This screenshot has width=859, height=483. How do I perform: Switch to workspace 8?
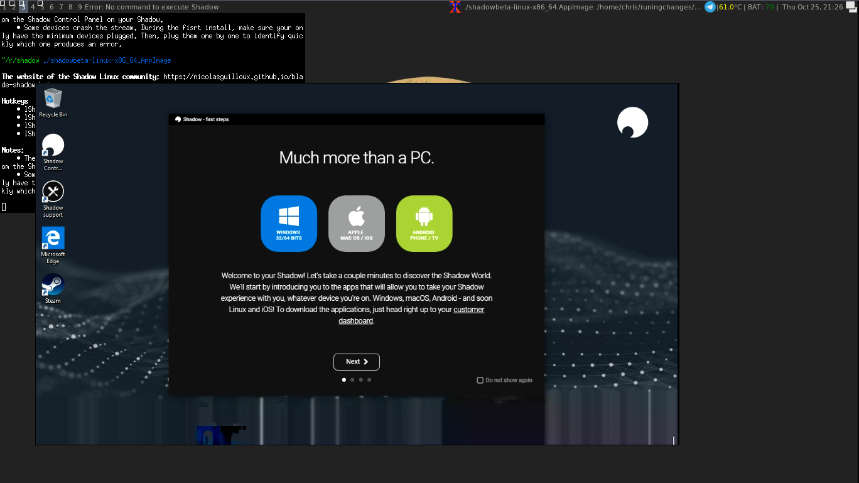coord(70,7)
